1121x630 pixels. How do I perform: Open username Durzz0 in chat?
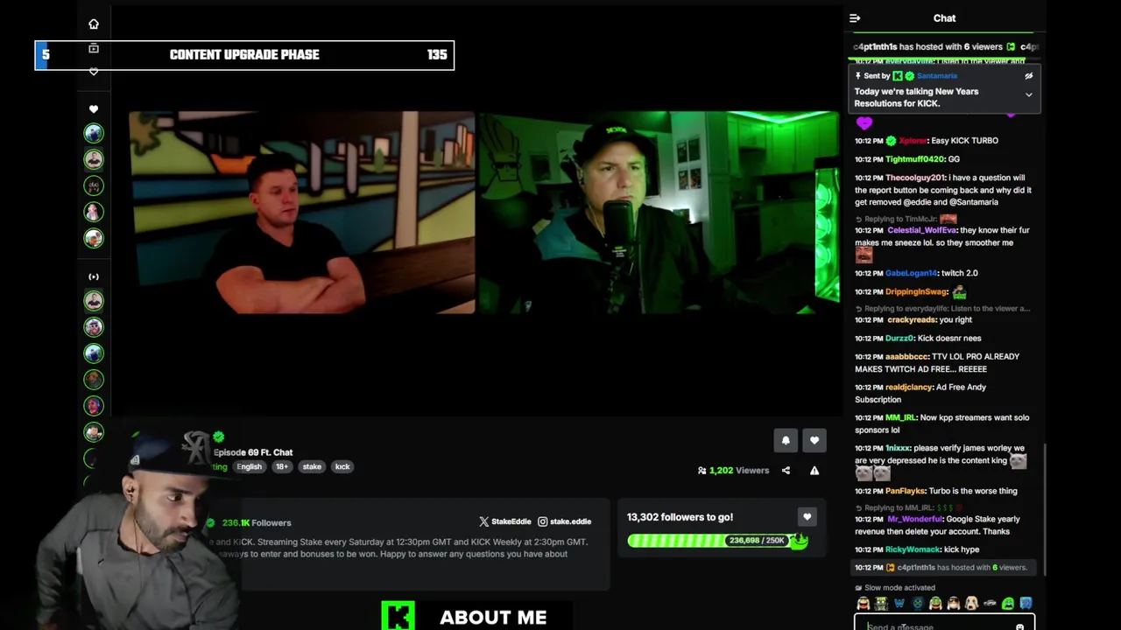(x=899, y=339)
